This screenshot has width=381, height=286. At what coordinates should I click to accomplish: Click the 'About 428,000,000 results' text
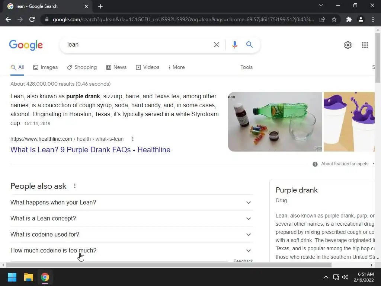61,84
